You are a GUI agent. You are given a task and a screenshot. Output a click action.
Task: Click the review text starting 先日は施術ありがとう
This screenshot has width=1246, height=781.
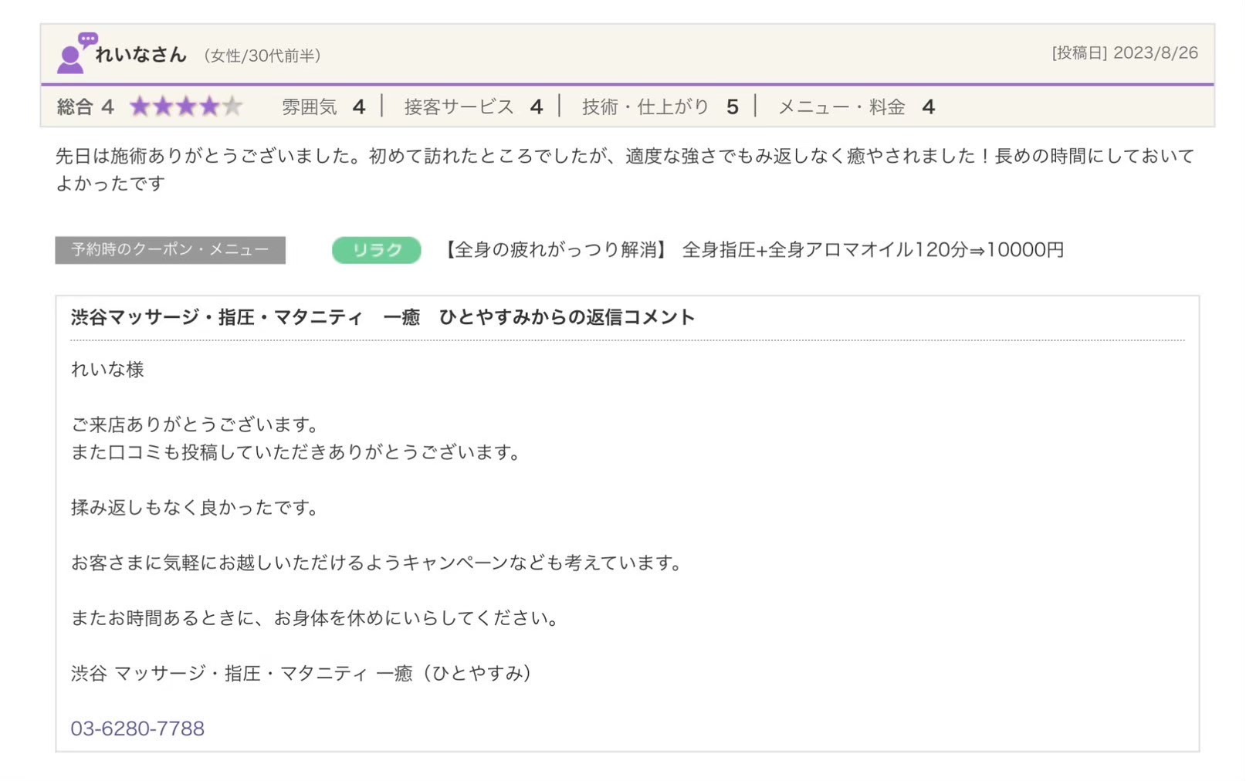(x=625, y=169)
